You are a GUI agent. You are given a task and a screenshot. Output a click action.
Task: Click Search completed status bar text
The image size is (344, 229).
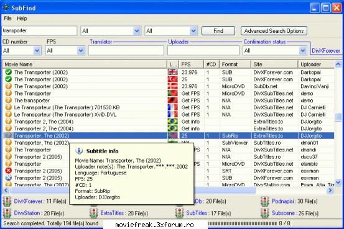click(x=50, y=223)
